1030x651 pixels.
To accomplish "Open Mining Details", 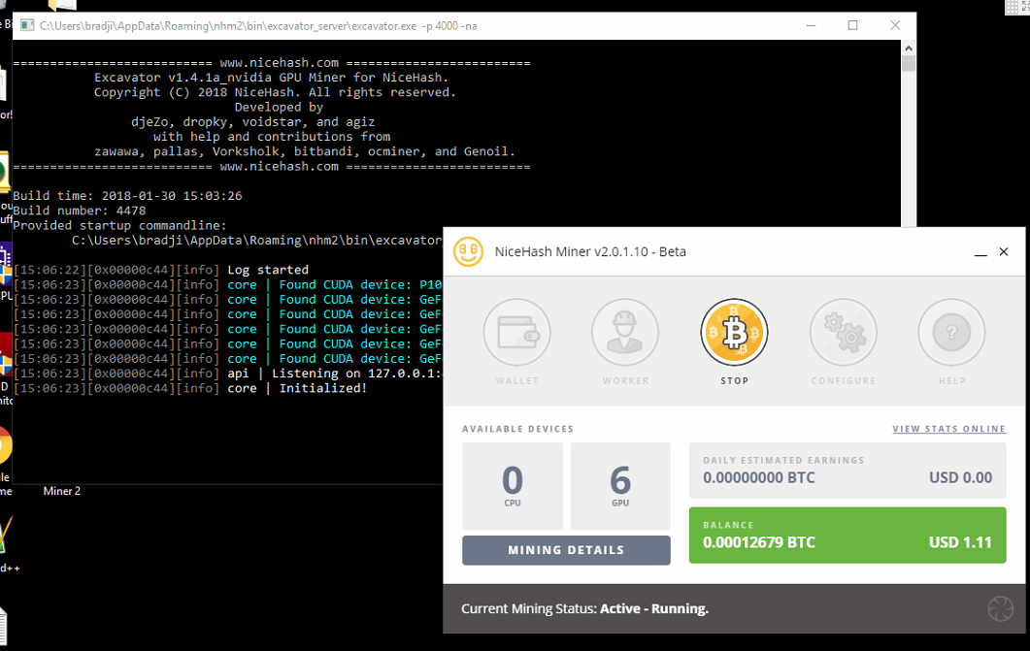I will click(x=566, y=550).
